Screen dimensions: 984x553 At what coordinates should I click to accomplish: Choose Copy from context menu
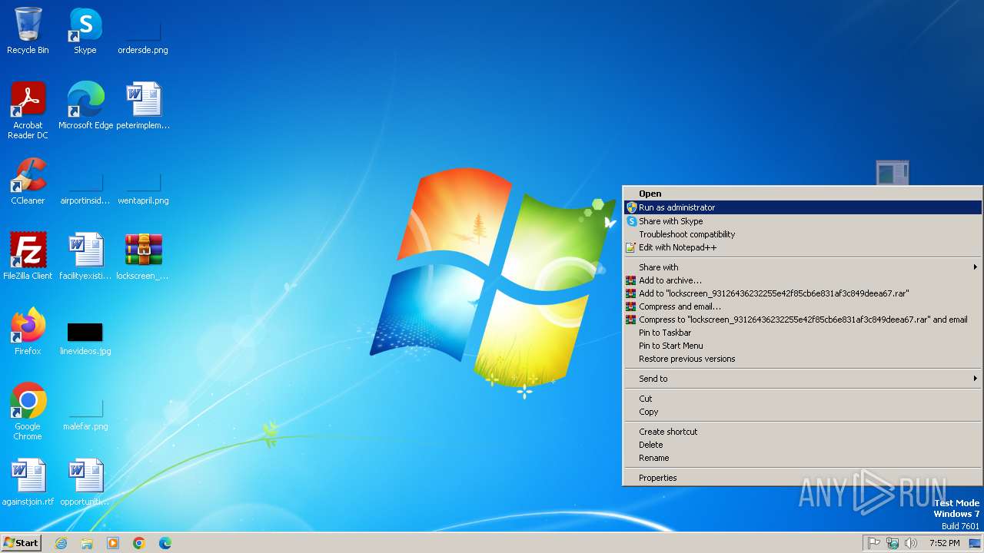point(802,412)
